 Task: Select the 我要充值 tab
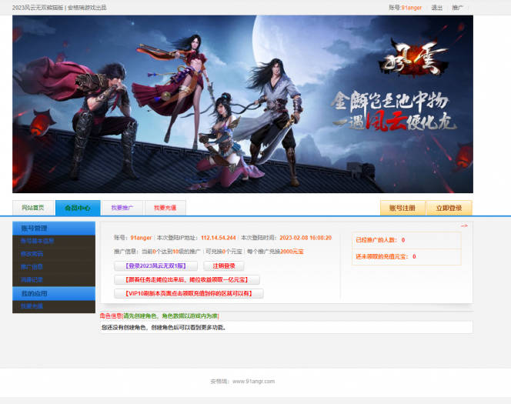(x=165, y=208)
